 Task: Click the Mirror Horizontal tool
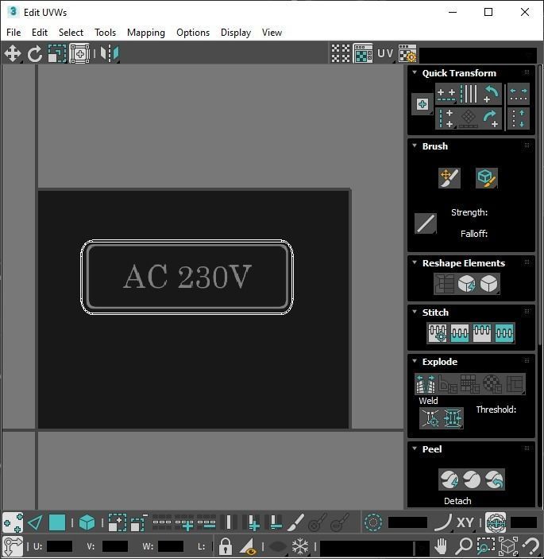[110, 53]
